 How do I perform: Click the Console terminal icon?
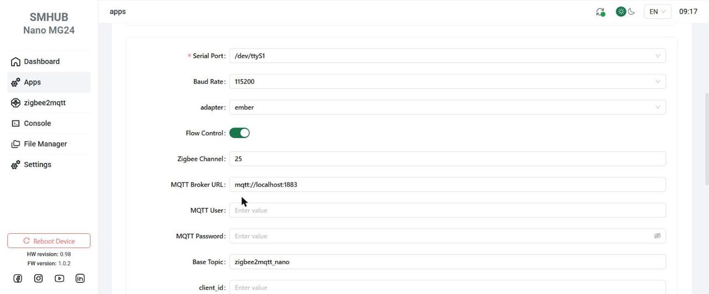point(16,124)
